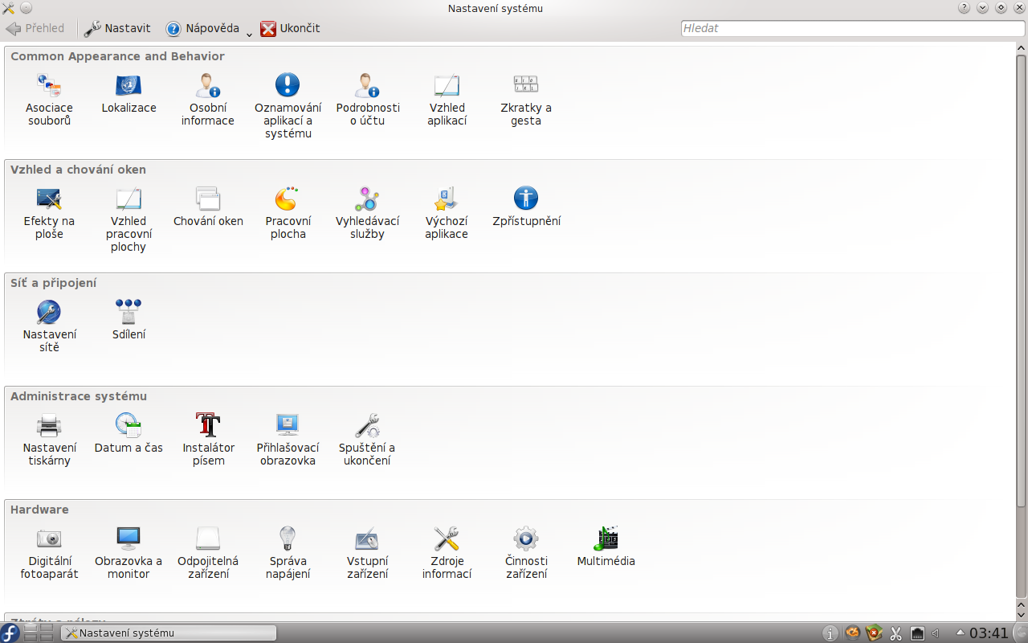Open Odpojitelná zařízení module
The width and height of the screenshot is (1028, 643).
pos(208,553)
